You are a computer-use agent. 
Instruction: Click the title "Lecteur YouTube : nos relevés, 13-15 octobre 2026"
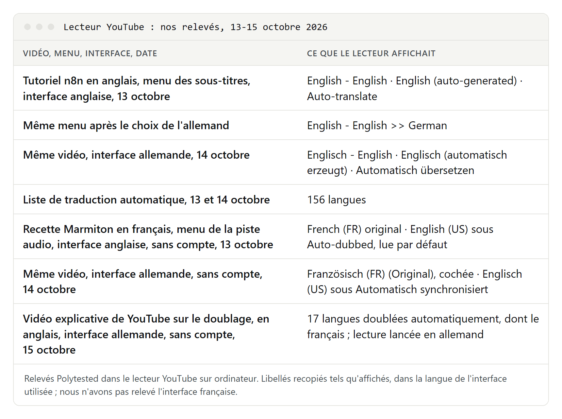195,27
